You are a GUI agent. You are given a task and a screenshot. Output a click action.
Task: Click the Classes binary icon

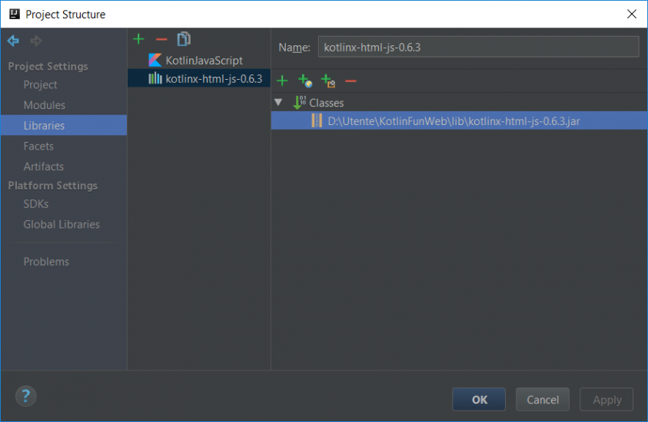click(x=299, y=102)
